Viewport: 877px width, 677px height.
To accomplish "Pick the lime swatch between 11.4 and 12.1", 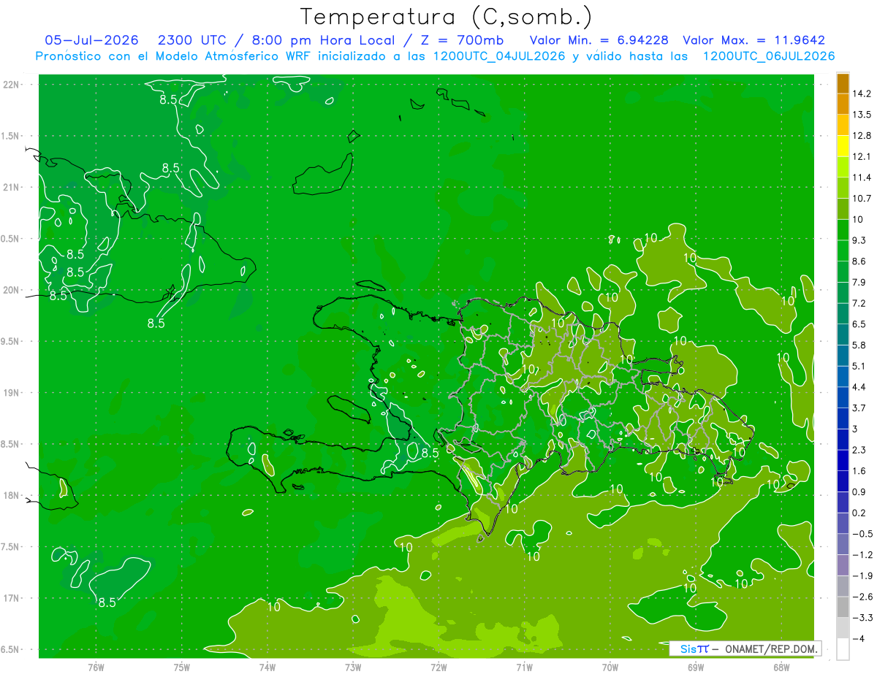I will 843,167.
